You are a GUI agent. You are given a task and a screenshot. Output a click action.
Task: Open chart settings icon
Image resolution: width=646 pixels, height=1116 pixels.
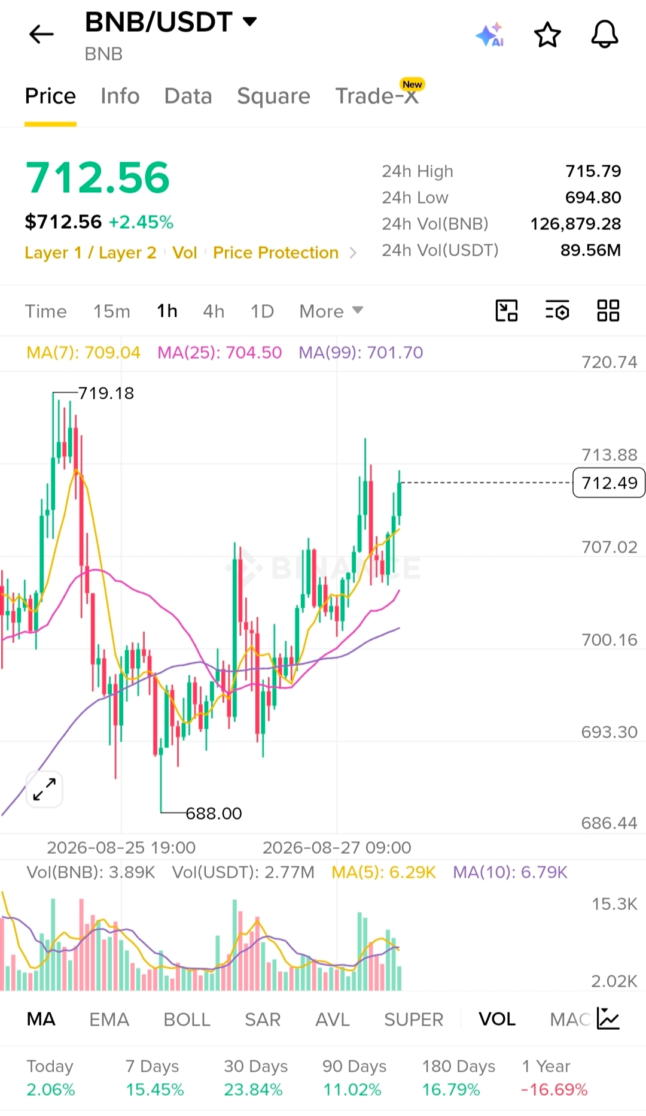click(557, 311)
